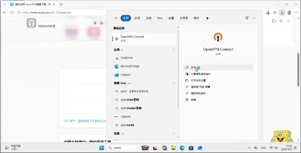
Task: Select the openclaw官网 web suggestion
Action: coord(144,100)
